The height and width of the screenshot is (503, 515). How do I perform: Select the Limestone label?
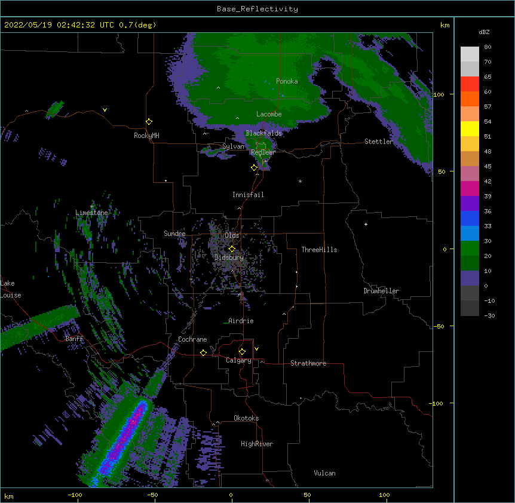91,213
